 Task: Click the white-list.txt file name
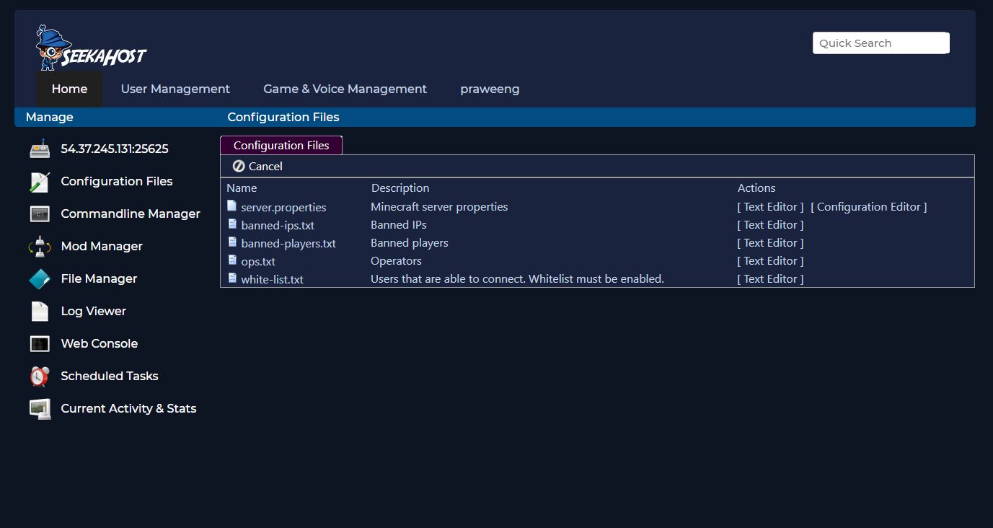point(272,280)
